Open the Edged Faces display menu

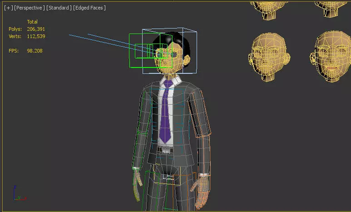click(x=89, y=8)
